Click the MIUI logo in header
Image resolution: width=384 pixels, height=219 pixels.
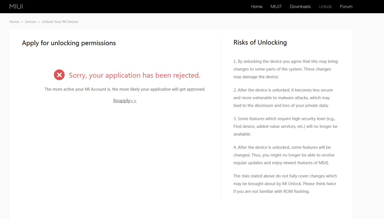(16, 6)
